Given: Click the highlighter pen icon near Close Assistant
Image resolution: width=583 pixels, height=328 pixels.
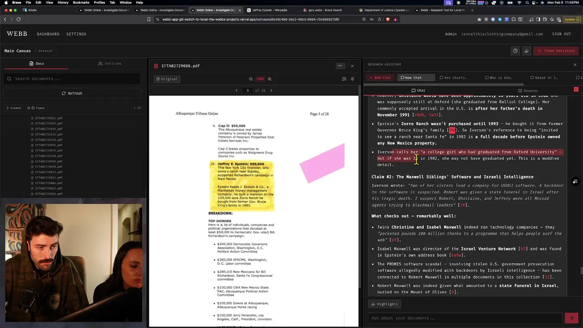Looking at the screenshot, I should tap(527, 51).
